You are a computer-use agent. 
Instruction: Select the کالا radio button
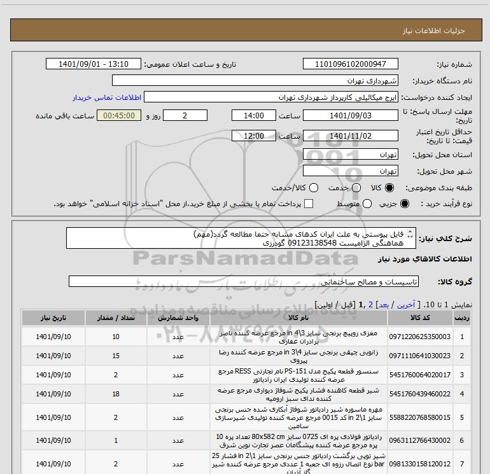pyautogui.click(x=389, y=188)
